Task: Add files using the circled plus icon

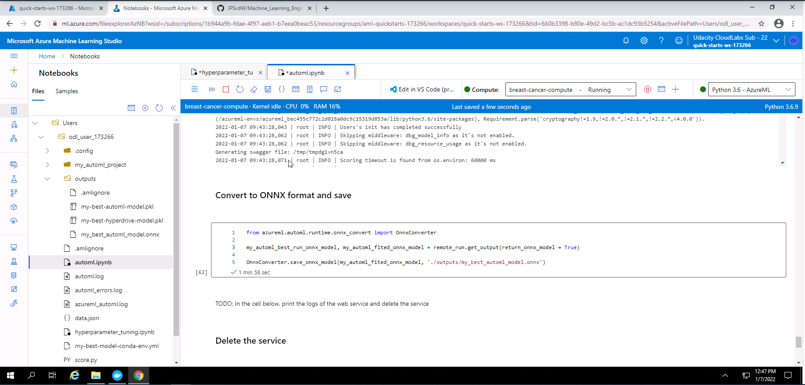Action: click(145, 108)
